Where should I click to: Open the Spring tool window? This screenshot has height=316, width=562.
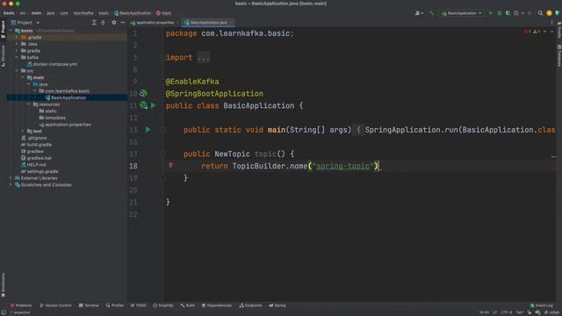point(277,305)
